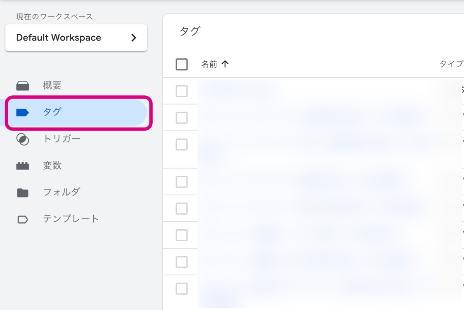Viewport: 464px width, 310px height.
Task: Click the sort arrow beside 名前
Action: pos(225,64)
